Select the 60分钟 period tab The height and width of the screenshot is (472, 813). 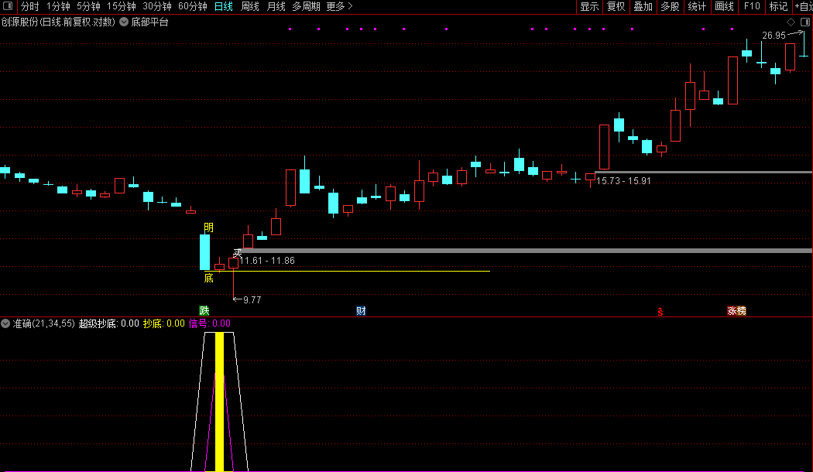192,6
